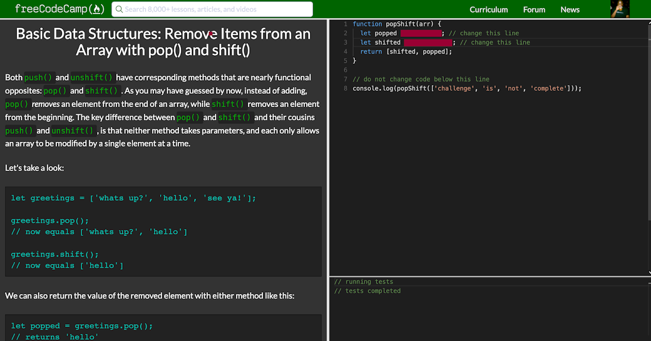The height and width of the screenshot is (341, 651).
Task: Click the '// change this line' comment on line 2
Action: point(484,33)
